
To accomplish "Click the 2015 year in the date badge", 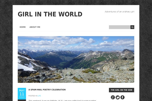I will click(x=22, y=97).
